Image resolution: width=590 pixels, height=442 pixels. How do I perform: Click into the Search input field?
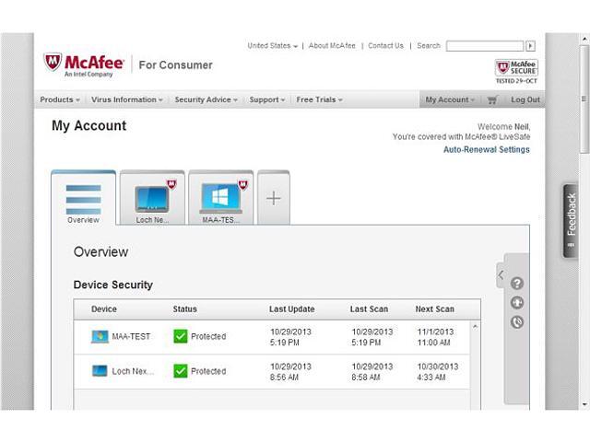point(484,46)
